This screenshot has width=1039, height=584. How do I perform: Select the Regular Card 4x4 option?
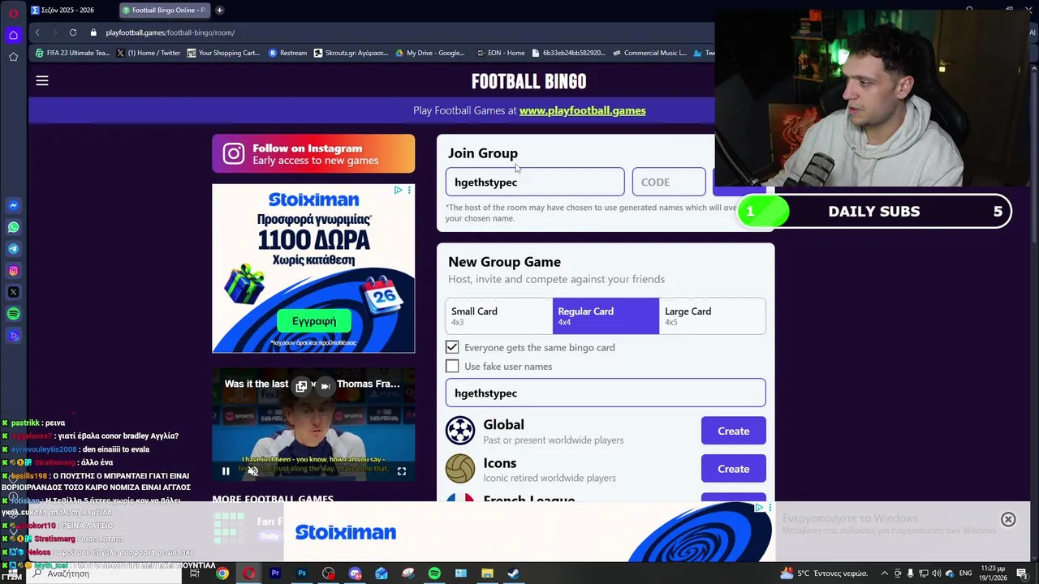606,316
